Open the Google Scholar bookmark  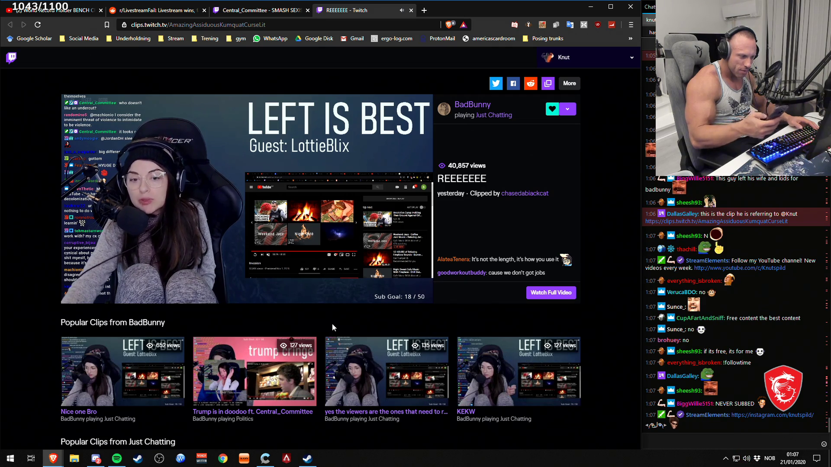click(29, 38)
